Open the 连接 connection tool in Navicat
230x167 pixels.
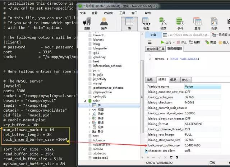point(87,24)
